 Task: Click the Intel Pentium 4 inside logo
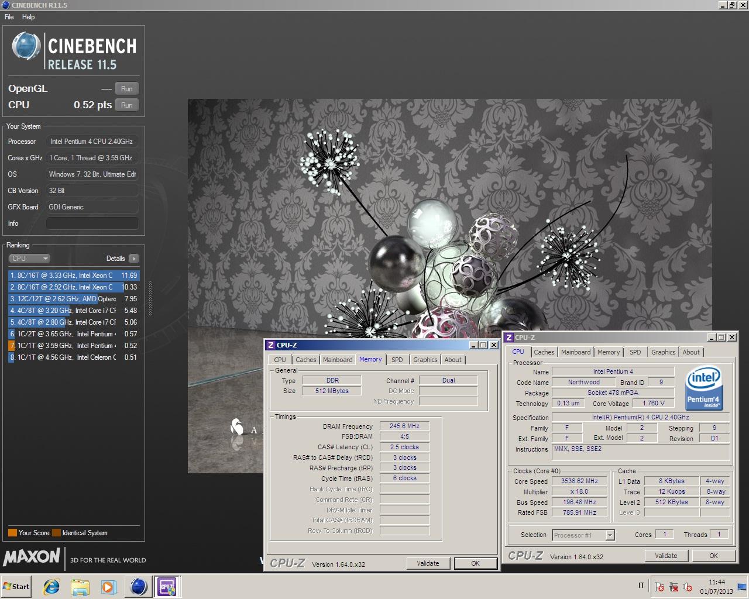coord(703,389)
